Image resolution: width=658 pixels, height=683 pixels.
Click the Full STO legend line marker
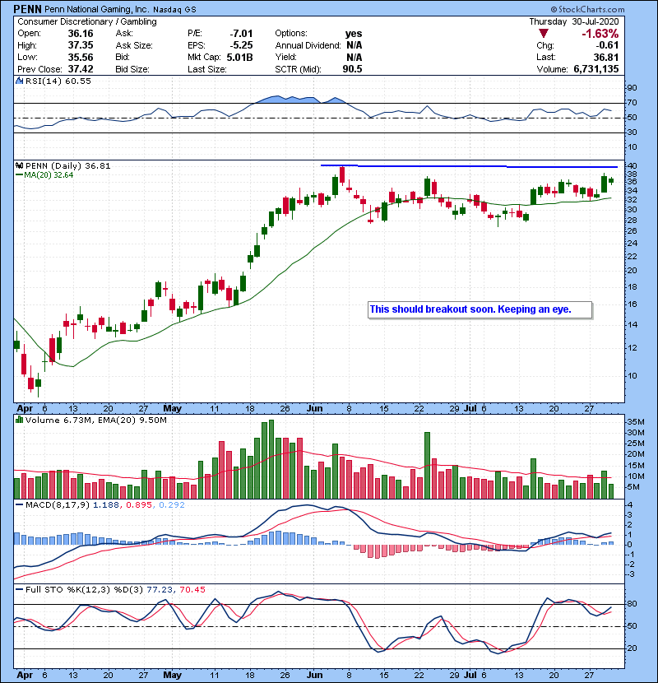pos(19,589)
